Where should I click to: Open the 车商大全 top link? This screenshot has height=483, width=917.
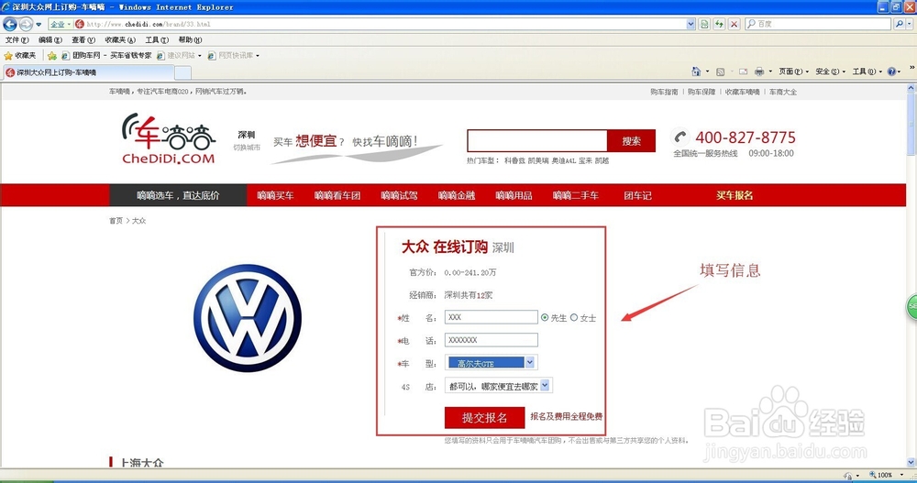click(782, 92)
